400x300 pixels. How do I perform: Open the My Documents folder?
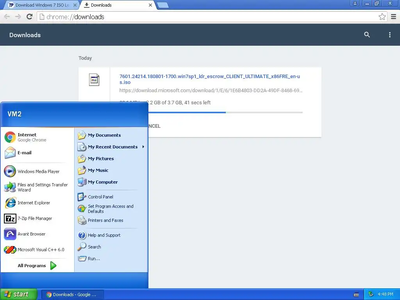tap(111, 135)
